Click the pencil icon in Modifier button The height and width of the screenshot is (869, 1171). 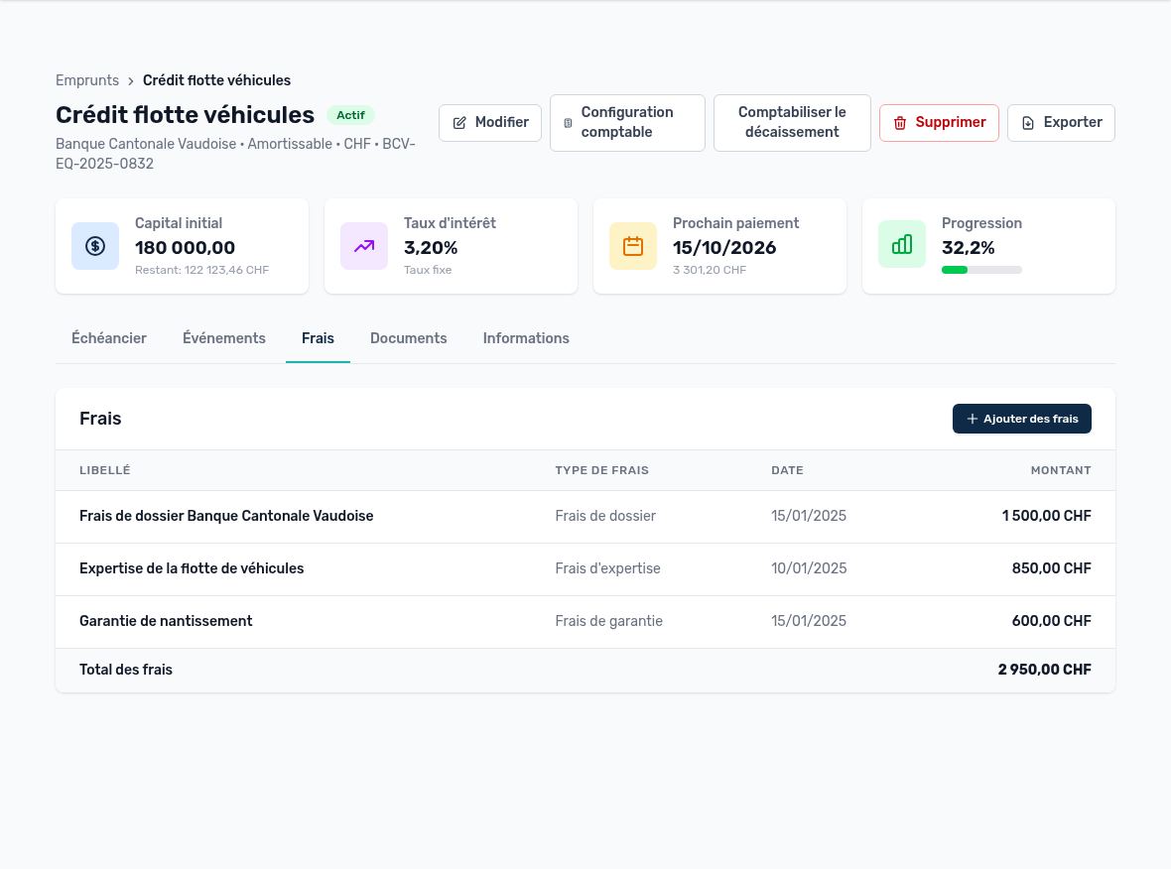tap(459, 123)
